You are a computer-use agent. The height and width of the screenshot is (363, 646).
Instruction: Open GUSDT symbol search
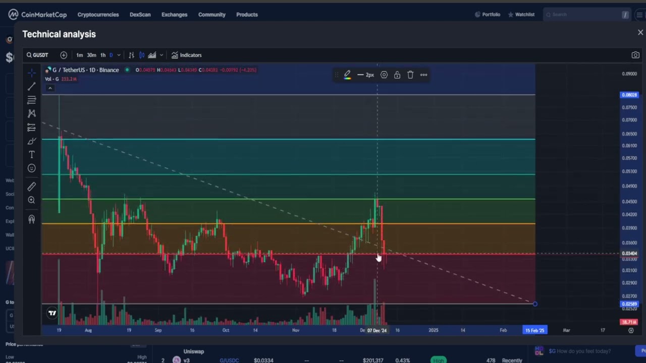[38, 55]
